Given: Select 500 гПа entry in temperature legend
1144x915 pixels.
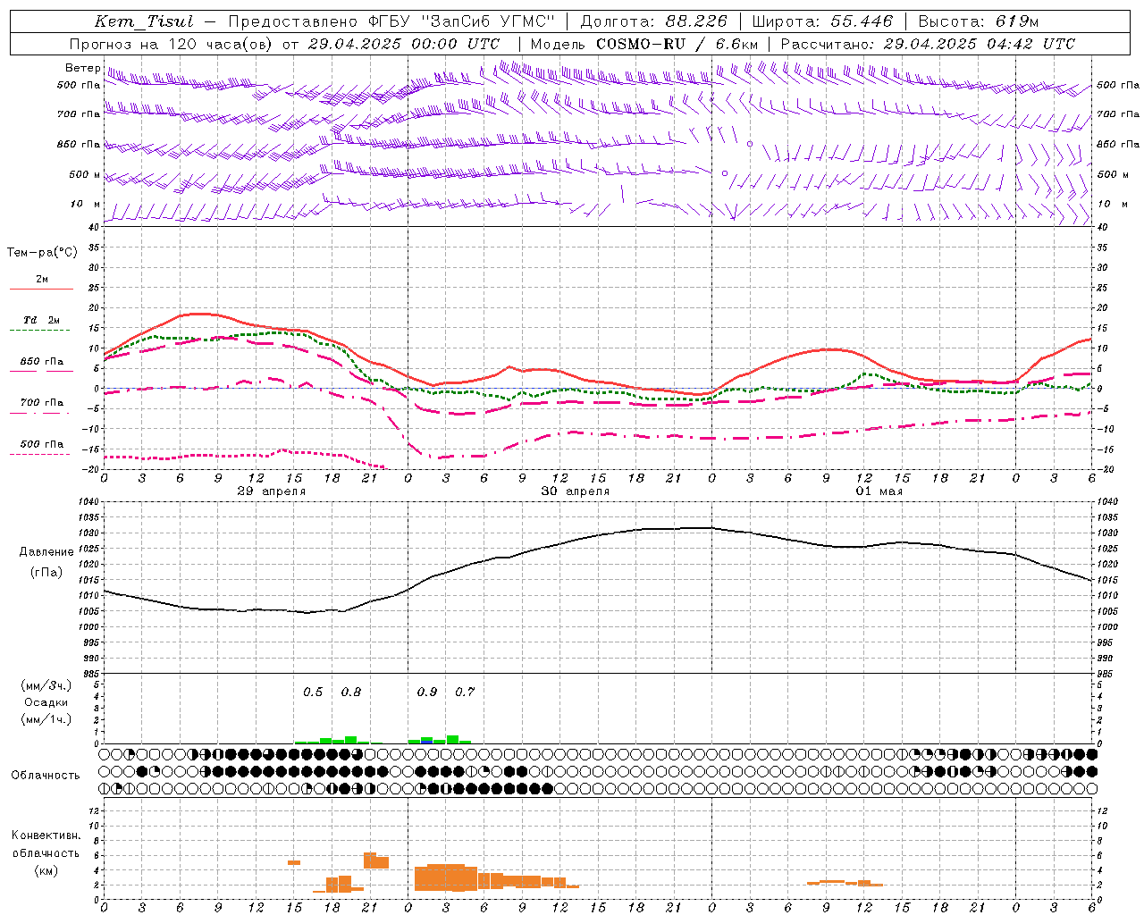Looking at the screenshot, I should click(42, 444).
